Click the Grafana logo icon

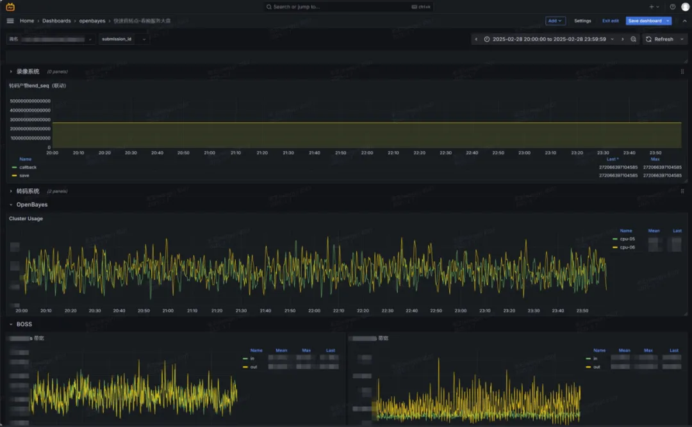coord(10,6)
